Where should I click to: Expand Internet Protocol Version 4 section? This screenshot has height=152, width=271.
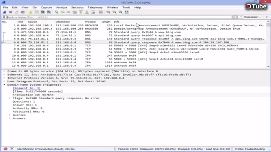[4, 78]
